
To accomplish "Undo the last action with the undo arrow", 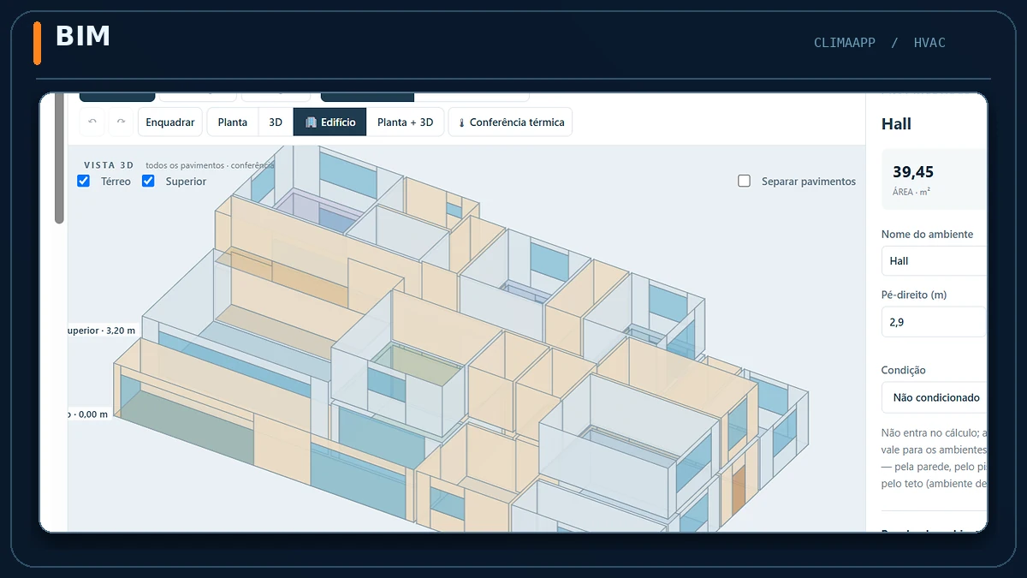I will (92, 122).
